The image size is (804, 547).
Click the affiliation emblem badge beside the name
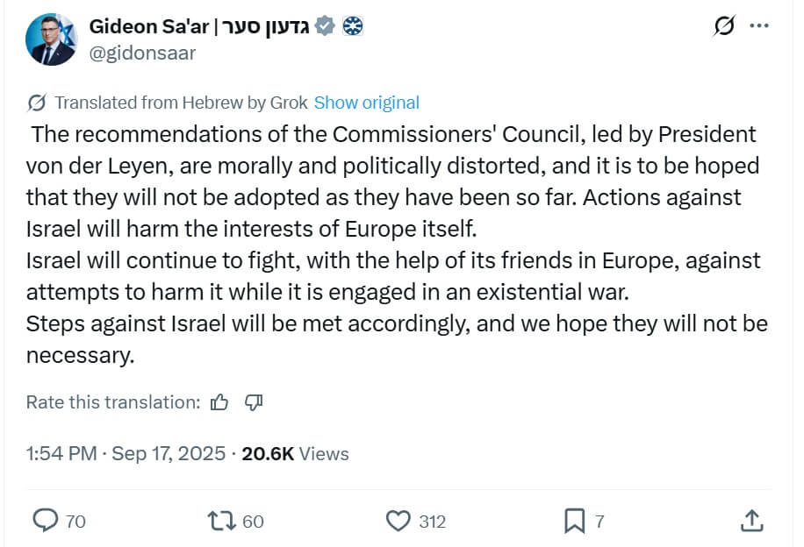pos(352,26)
